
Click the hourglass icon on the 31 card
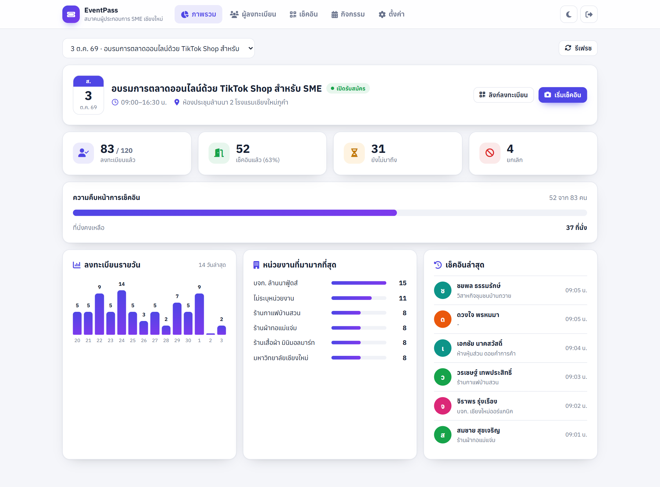(x=354, y=153)
